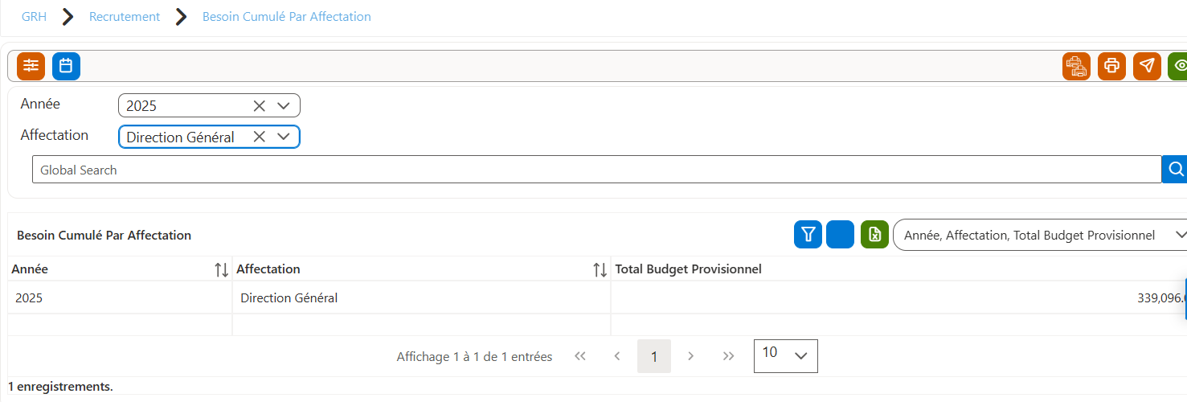Click the blue magnifier search button
Viewport: 1187px width, 402px height.
coord(1175,169)
